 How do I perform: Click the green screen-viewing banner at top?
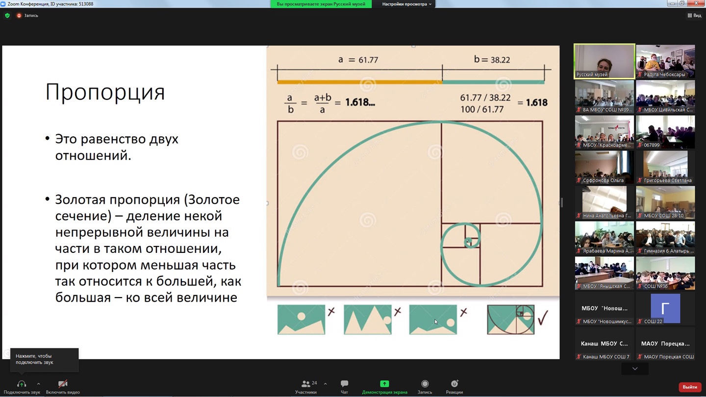pos(321,4)
